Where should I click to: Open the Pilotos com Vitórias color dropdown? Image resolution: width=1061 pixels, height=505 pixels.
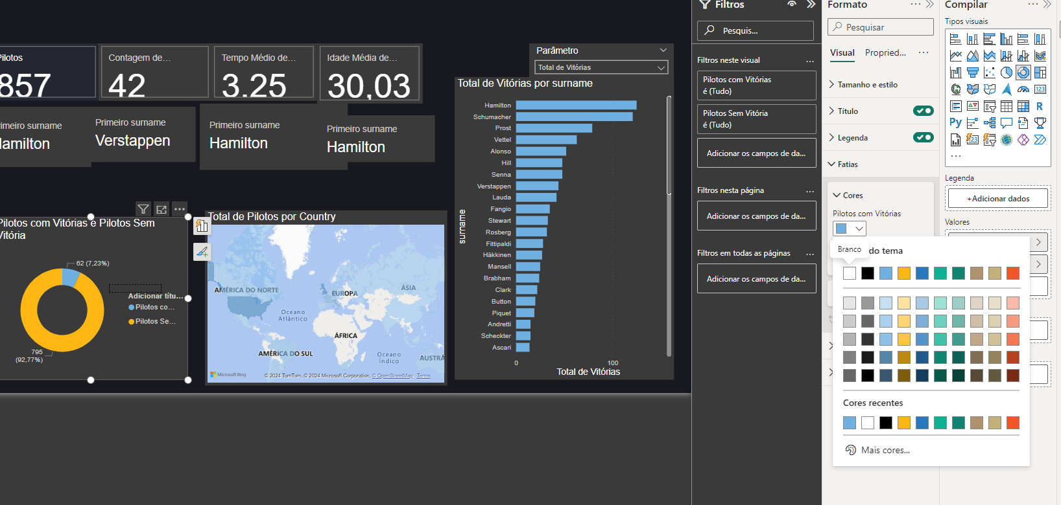click(x=850, y=229)
